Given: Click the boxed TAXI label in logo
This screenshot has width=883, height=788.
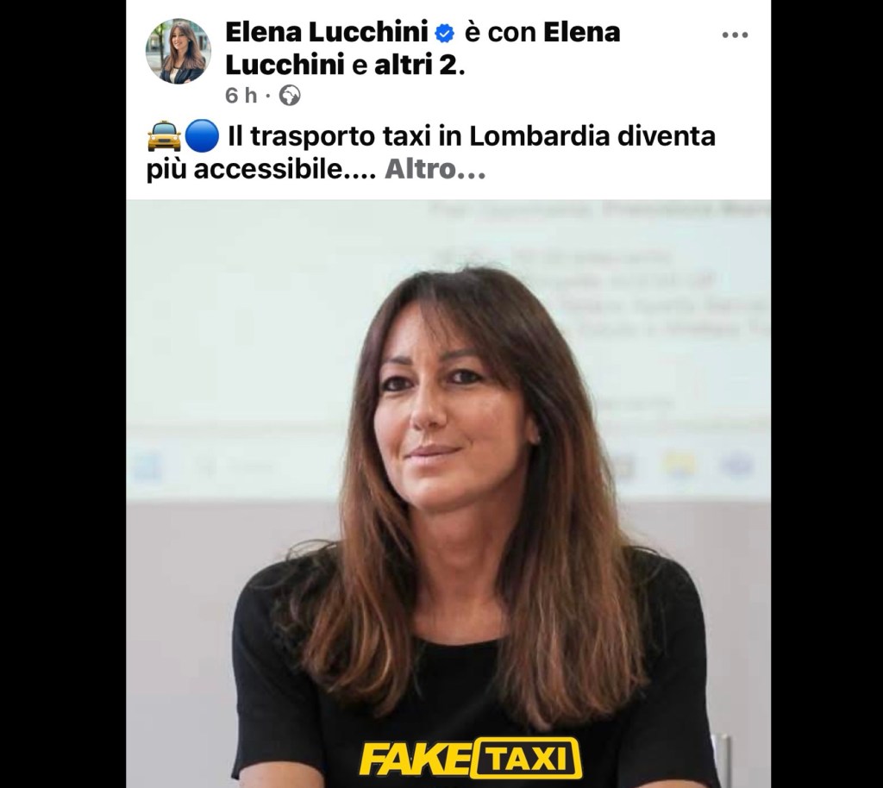Looking at the screenshot, I should 524,758.
